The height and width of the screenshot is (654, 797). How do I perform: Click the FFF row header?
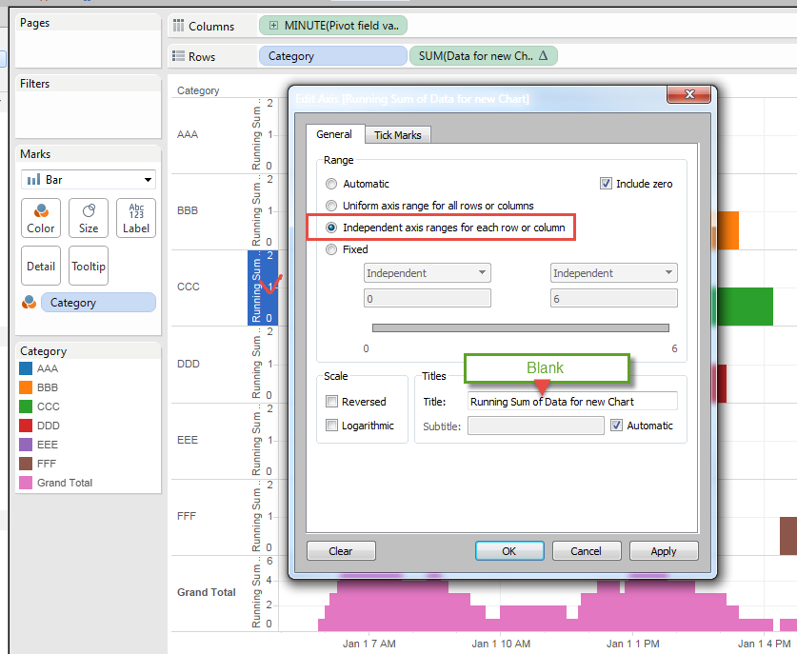pyautogui.click(x=187, y=516)
